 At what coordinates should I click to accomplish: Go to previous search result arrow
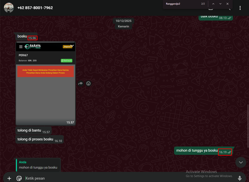point(213,4)
